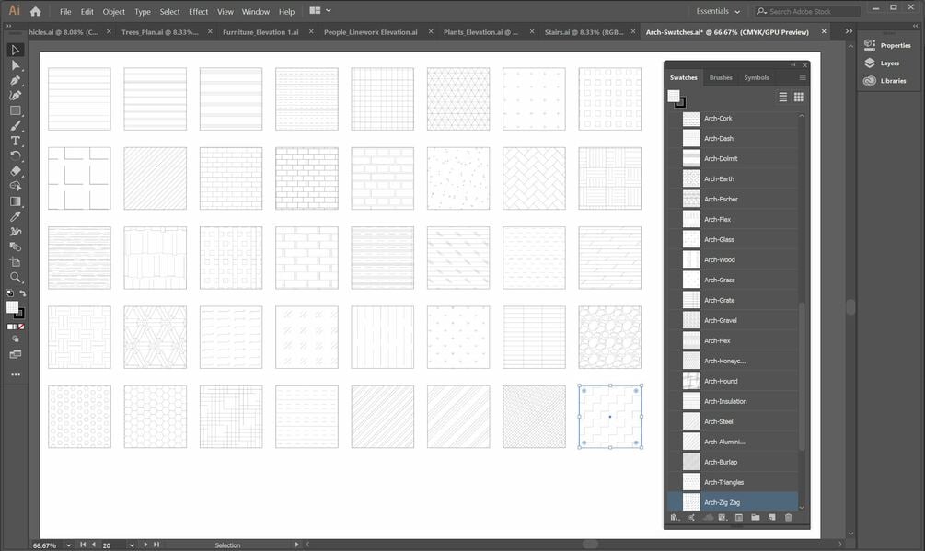Pick the Eyedropper tool
This screenshot has height=551, width=925.
click(16, 216)
